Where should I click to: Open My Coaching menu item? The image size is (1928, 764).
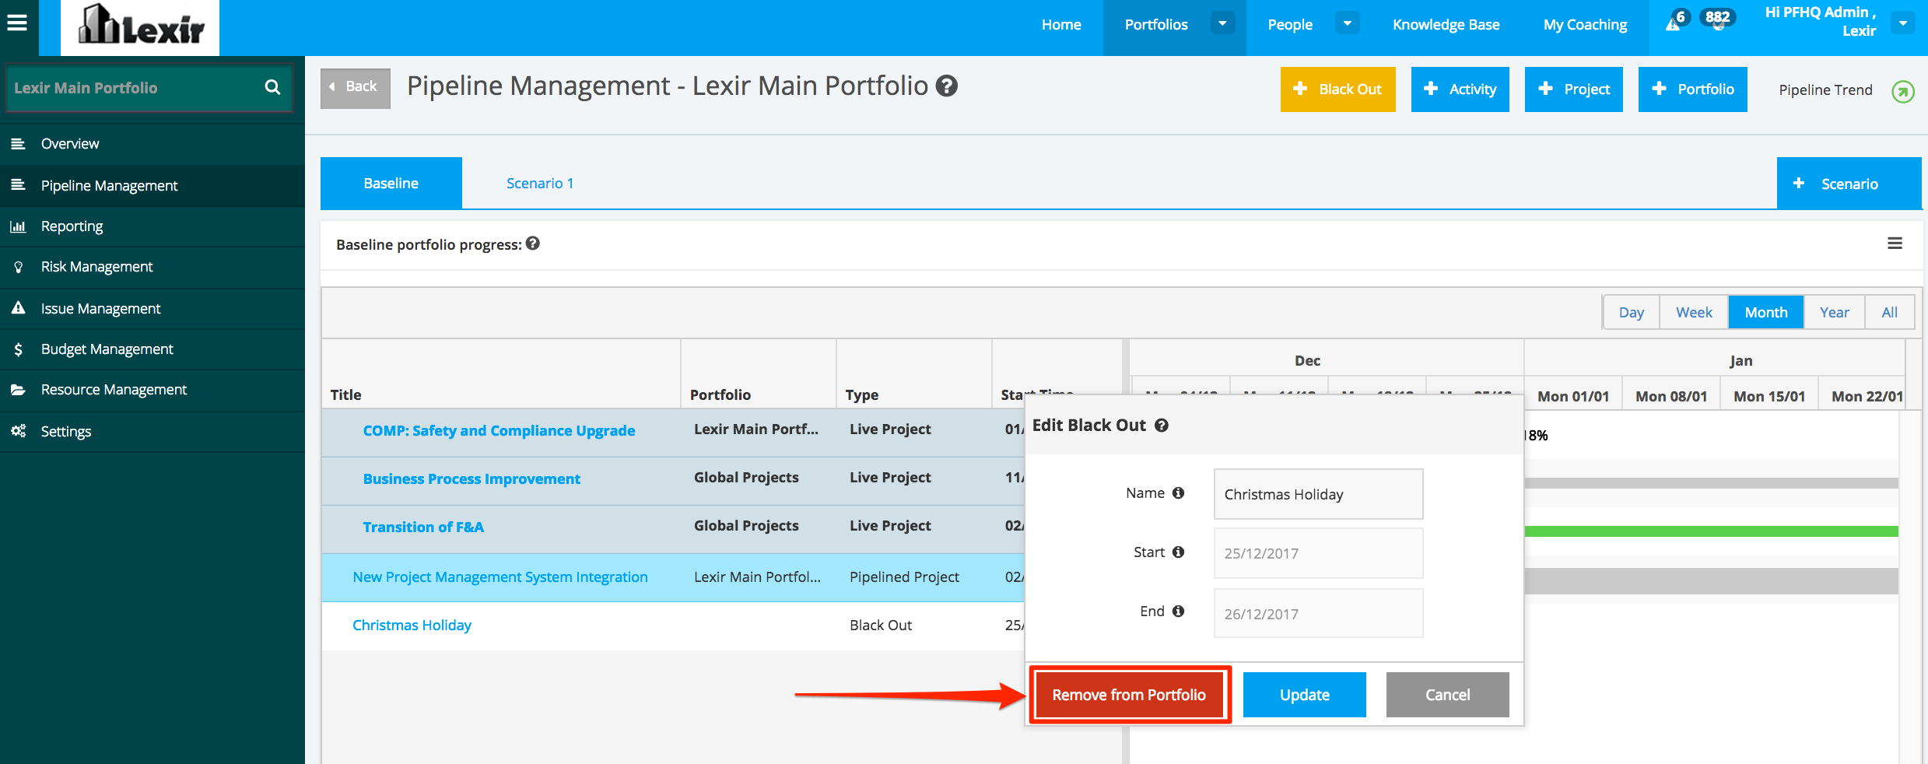(1586, 24)
